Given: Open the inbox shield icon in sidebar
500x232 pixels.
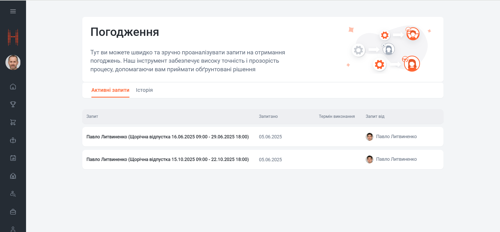Looking at the screenshot, I should click(13, 176).
